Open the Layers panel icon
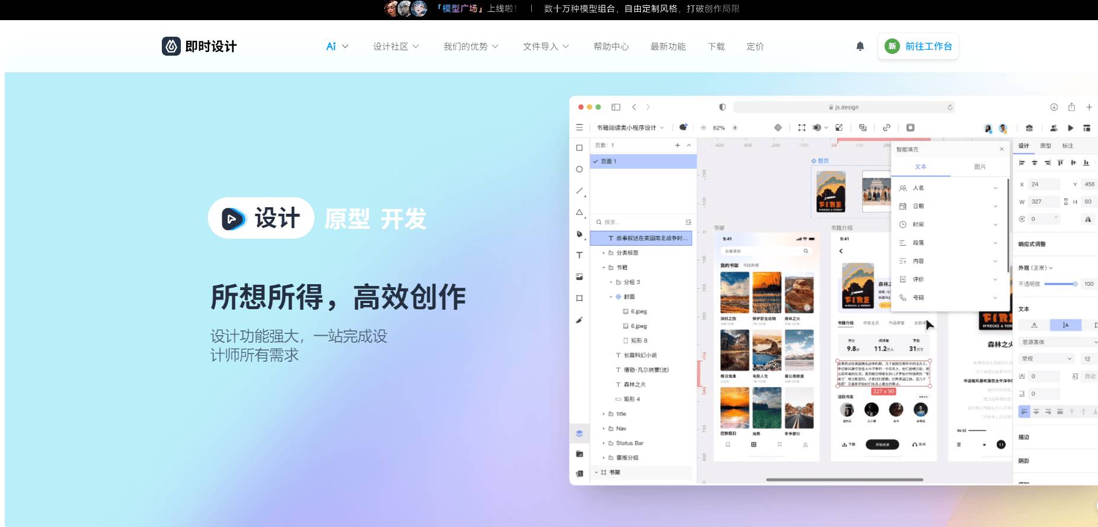This screenshot has height=527, width=1098. pyautogui.click(x=579, y=433)
